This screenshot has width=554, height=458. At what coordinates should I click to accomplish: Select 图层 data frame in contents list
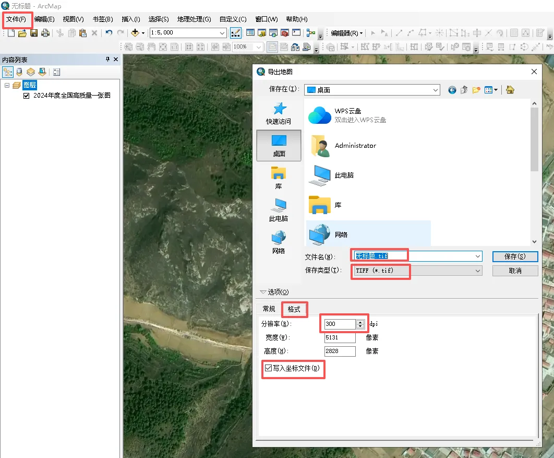tap(30, 85)
